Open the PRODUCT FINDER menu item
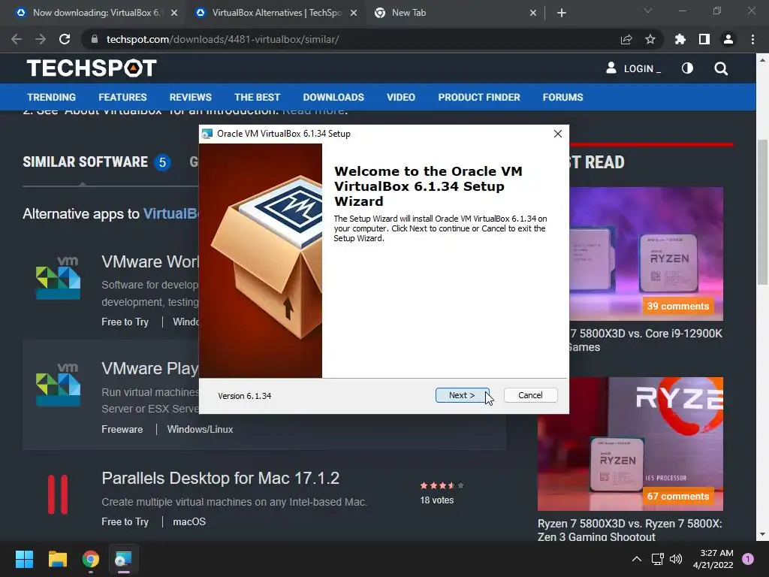The width and height of the screenshot is (769, 577). (x=479, y=97)
